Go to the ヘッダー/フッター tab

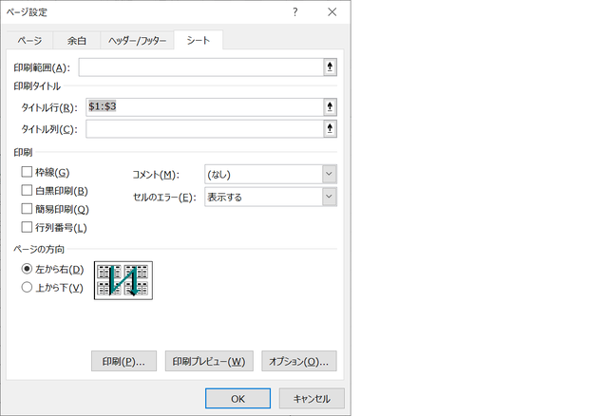point(139,41)
